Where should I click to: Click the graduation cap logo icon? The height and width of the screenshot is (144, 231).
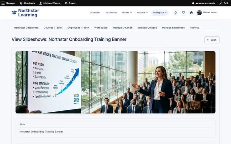click(14, 12)
